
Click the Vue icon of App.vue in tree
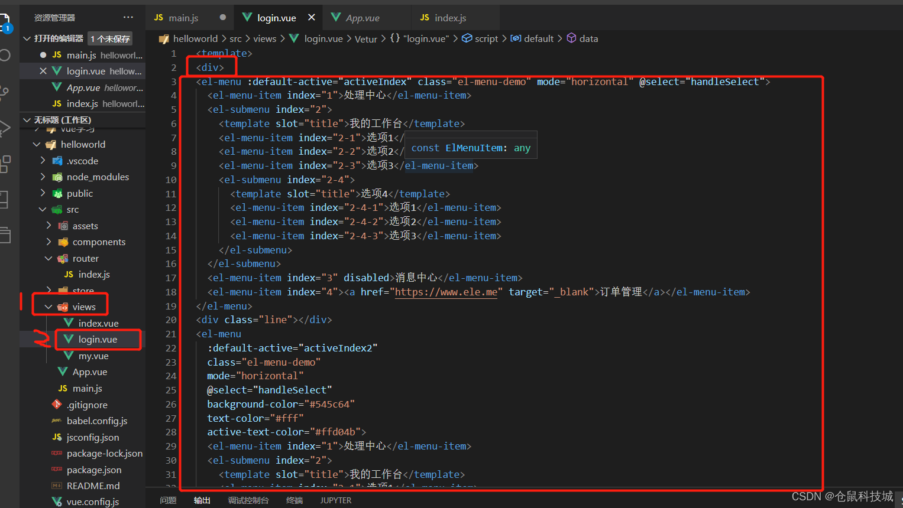click(x=63, y=372)
